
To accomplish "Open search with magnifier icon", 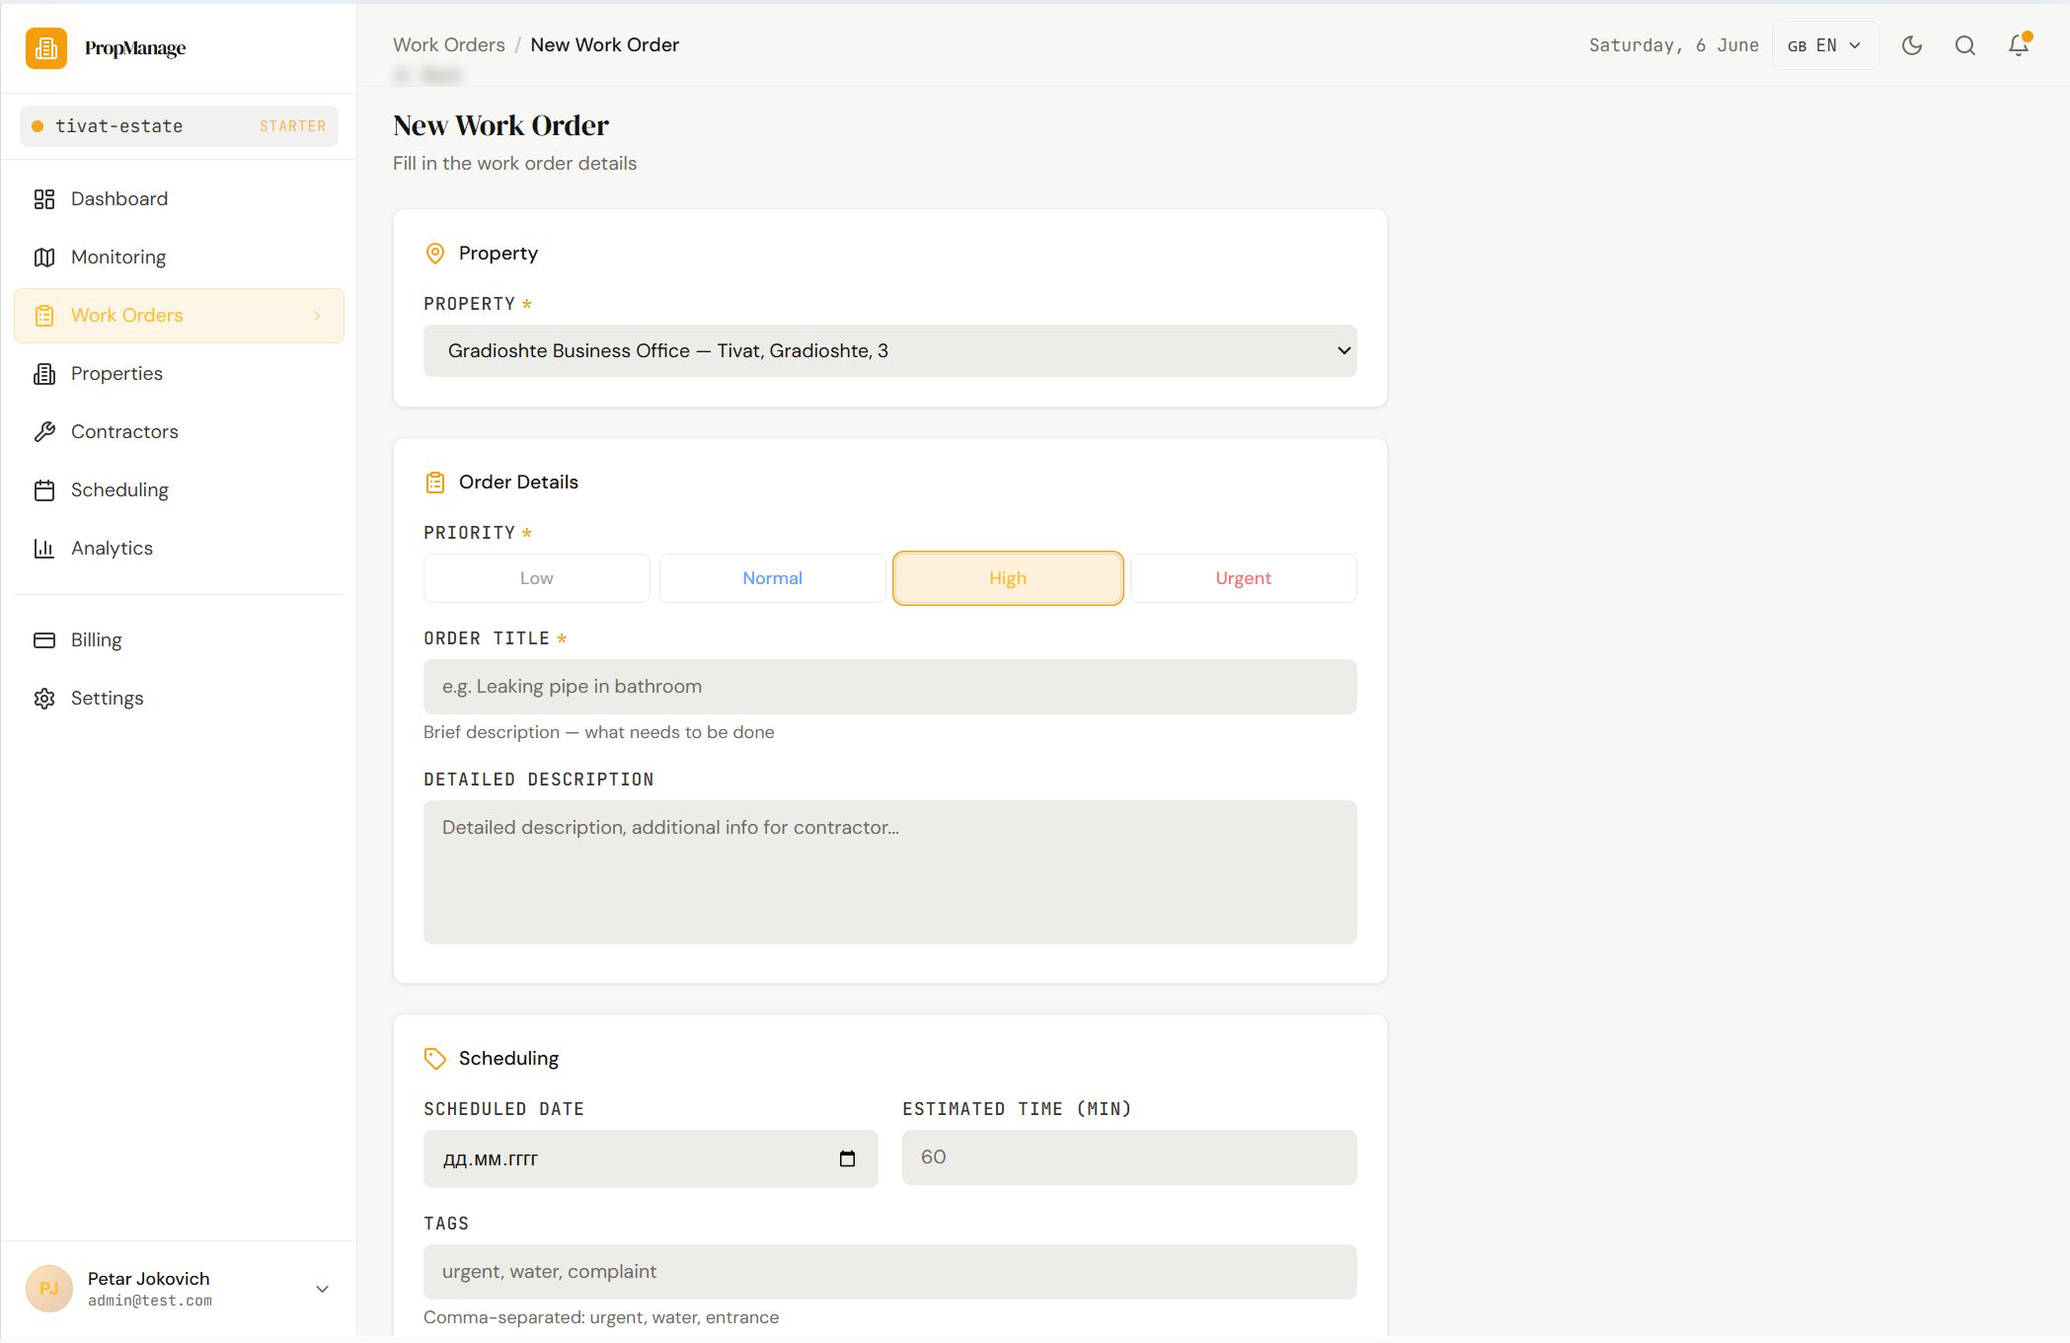I will point(1965,45).
